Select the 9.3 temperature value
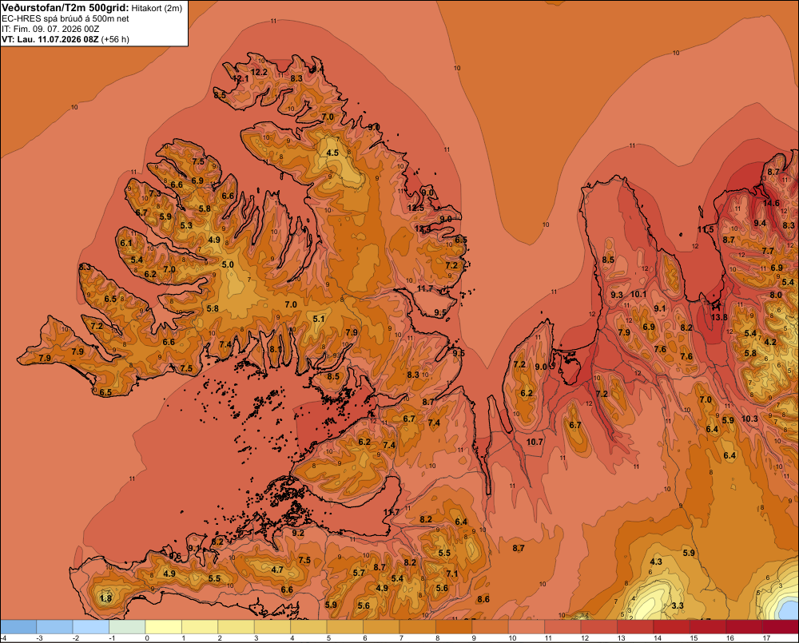Image resolution: width=799 pixels, height=643 pixels. [x=617, y=295]
